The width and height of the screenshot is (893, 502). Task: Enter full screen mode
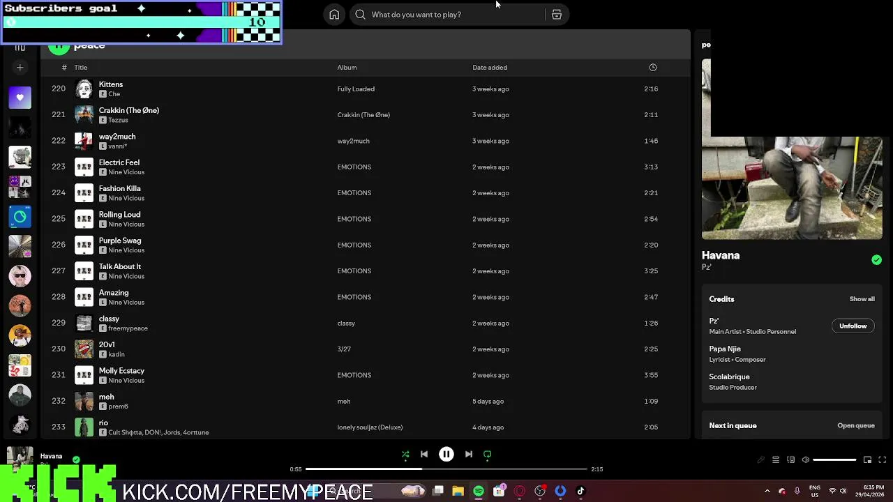(883, 460)
